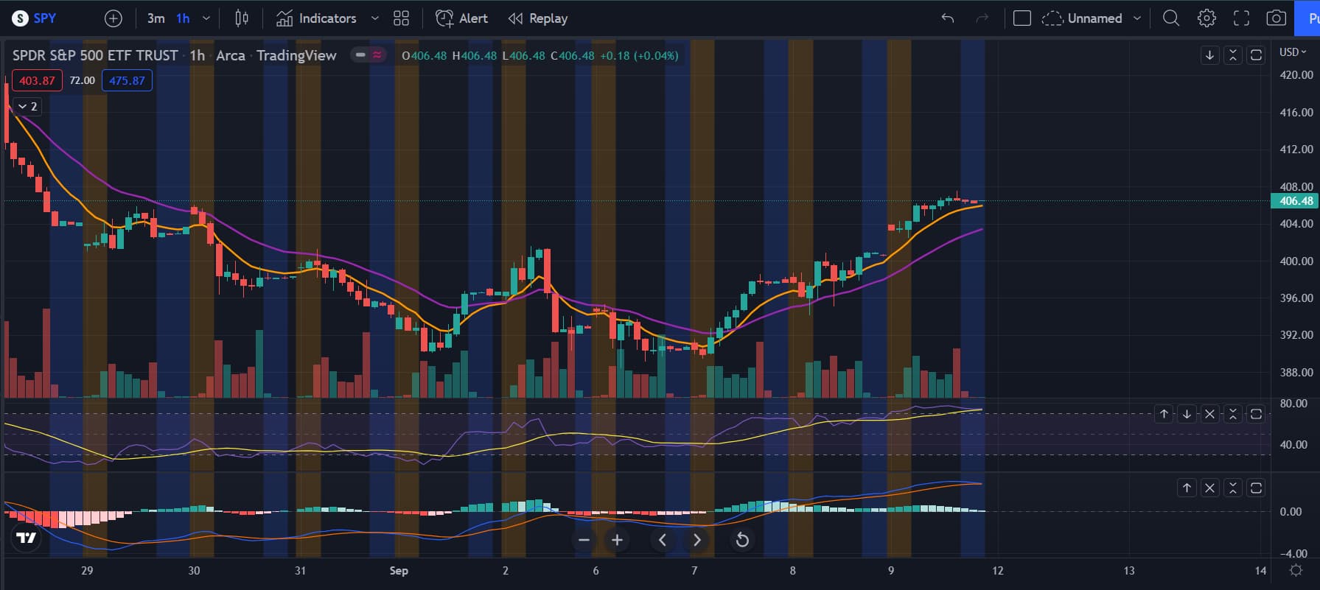This screenshot has height=590, width=1320.
Task: Select the 1h interval in toolbar
Action: point(183,18)
